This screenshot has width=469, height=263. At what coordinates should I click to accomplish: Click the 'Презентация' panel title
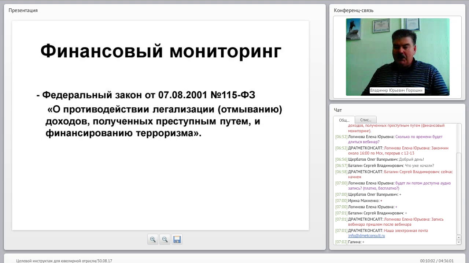pos(23,10)
